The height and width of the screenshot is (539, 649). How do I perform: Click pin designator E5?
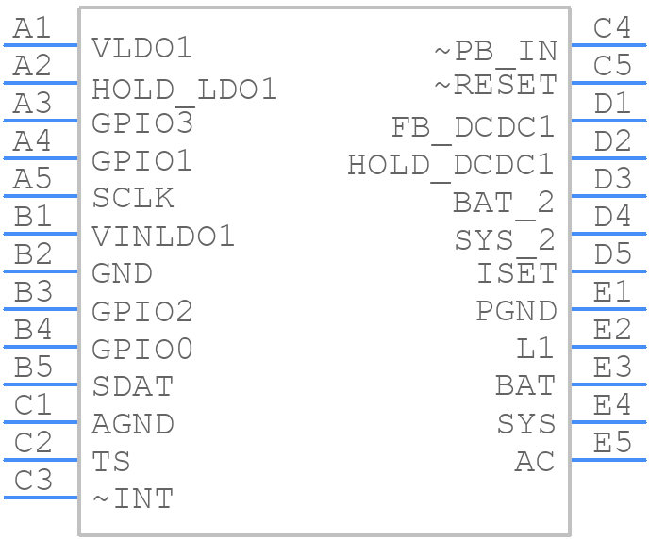[x=612, y=441]
